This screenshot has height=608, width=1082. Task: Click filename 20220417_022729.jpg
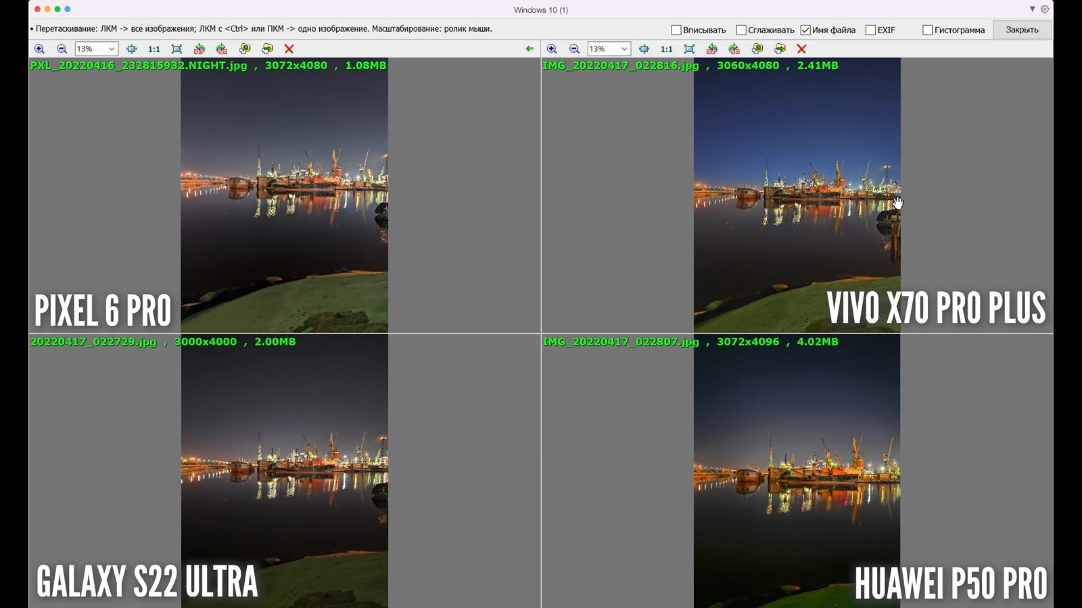pos(93,342)
